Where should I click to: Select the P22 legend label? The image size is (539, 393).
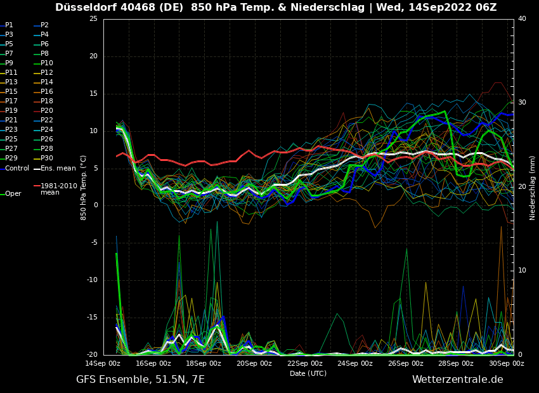47,120
